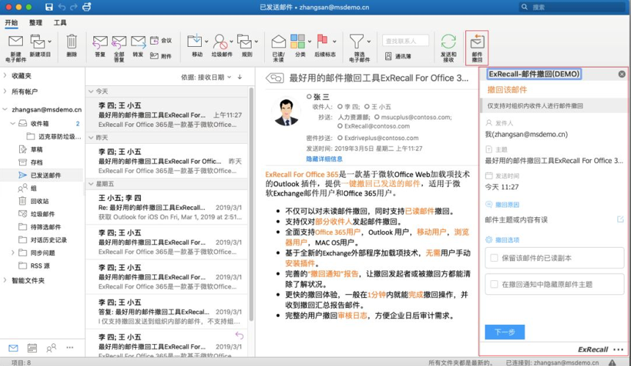Viewport: 631px width, 366px height.
Task: Open the Address Book (通讯簿)
Action: [x=398, y=56]
